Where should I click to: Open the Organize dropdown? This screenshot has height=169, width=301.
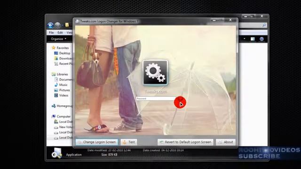58,39
